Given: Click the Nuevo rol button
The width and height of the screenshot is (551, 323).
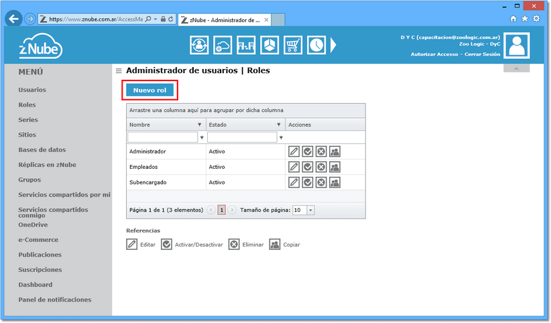Looking at the screenshot, I should pos(149,90).
